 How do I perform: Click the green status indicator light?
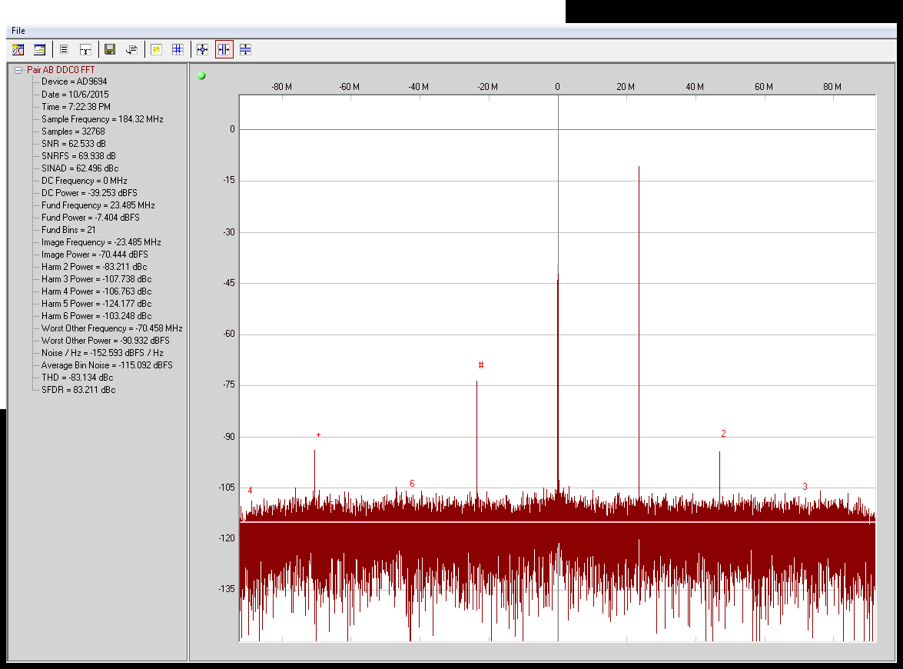201,75
